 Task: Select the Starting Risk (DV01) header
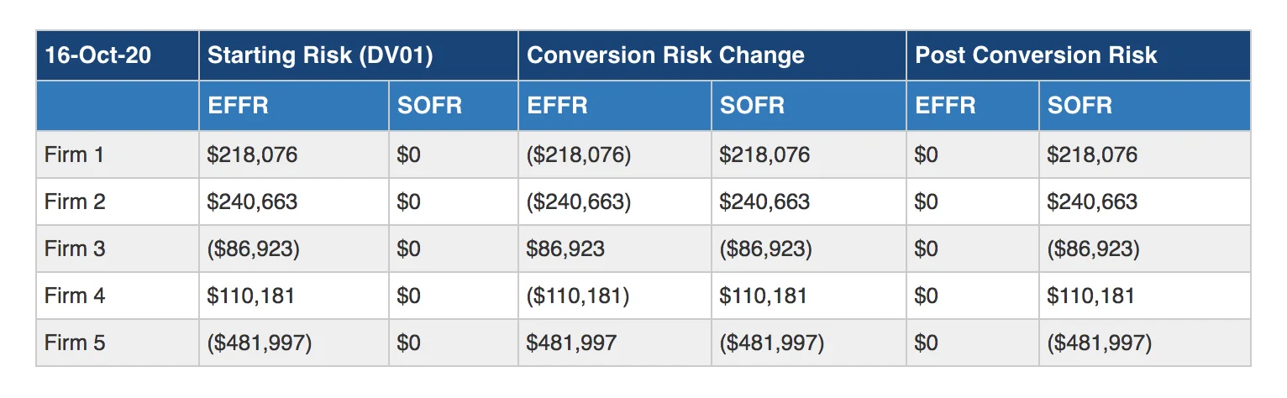(x=320, y=55)
